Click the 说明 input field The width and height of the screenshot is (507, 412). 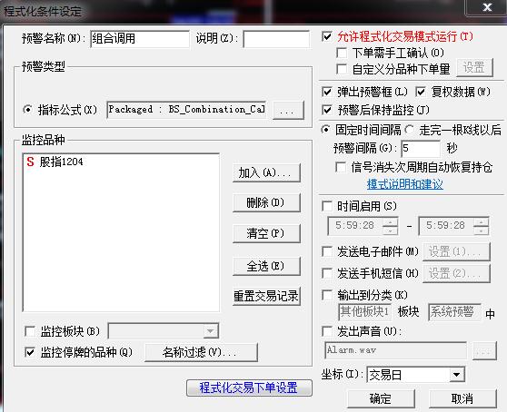click(276, 39)
